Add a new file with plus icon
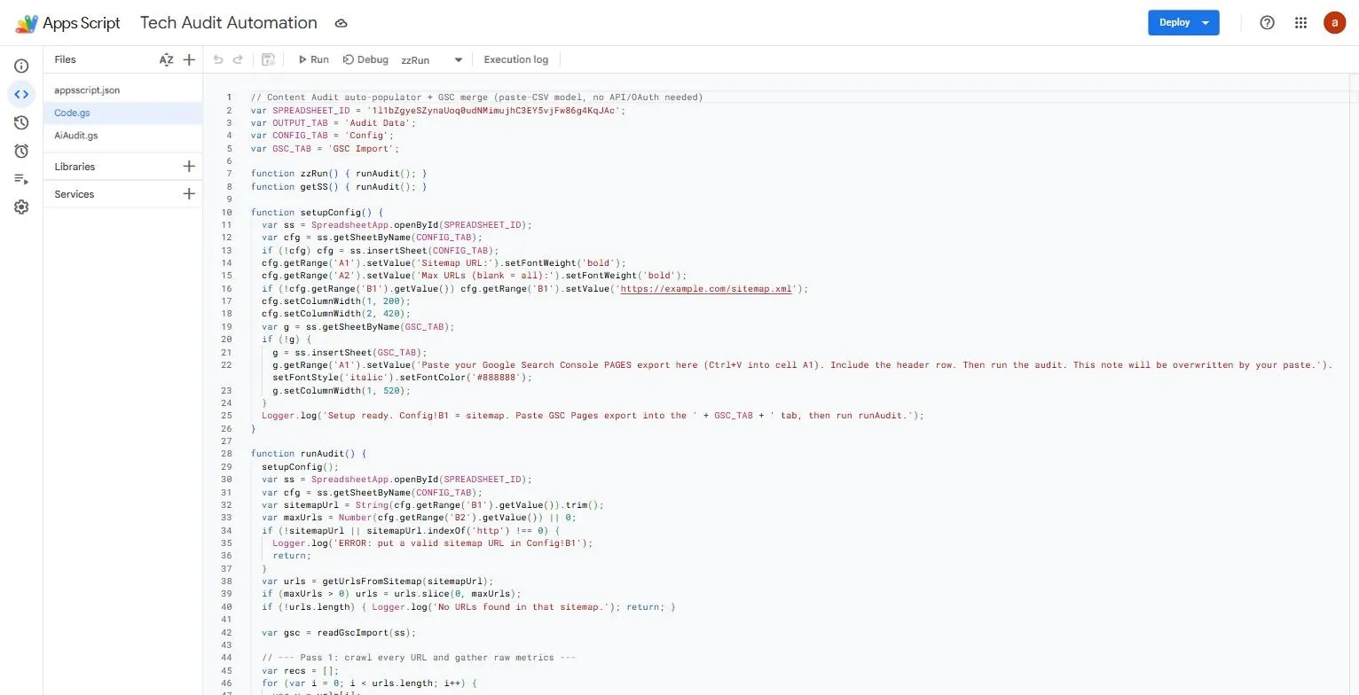 pyautogui.click(x=189, y=59)
